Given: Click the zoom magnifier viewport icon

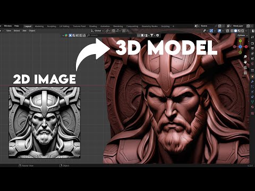Looking at the screenshot, I should click(245, 57).
